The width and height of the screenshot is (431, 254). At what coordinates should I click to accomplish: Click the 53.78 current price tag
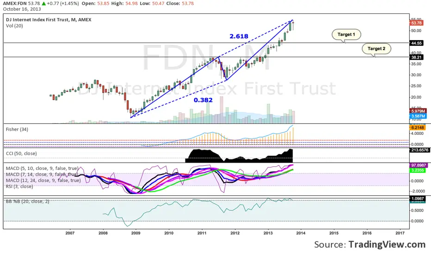416,23
